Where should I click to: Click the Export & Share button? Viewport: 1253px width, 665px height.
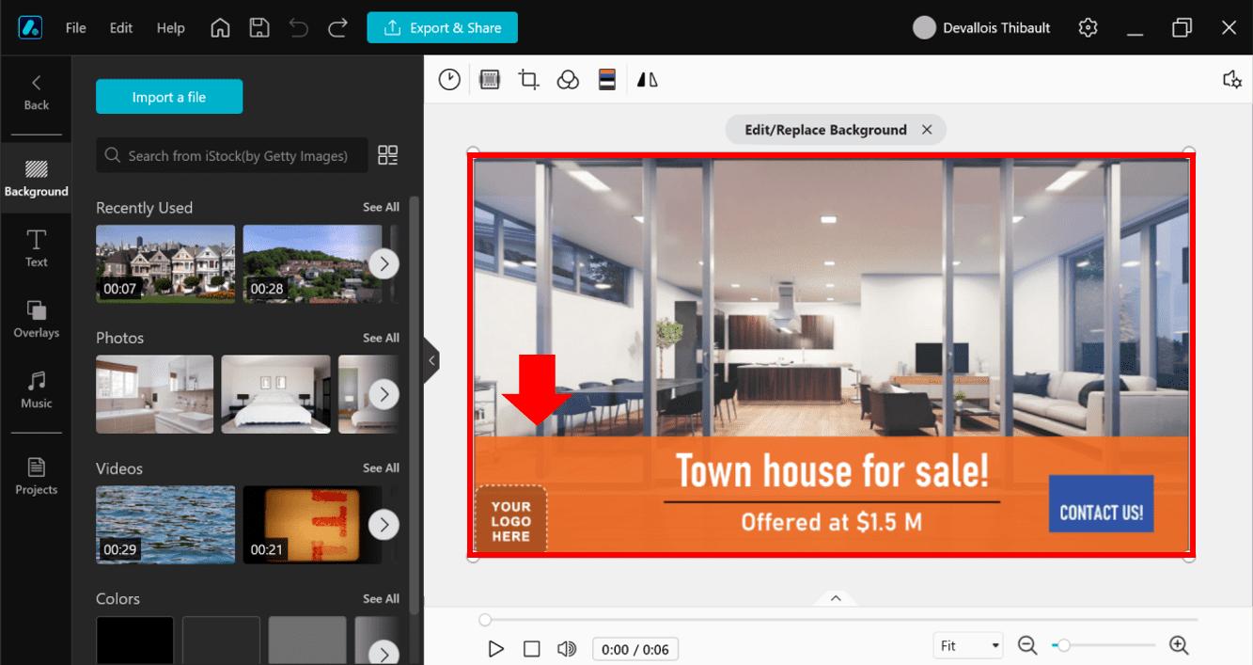click(x=442, y=27)
